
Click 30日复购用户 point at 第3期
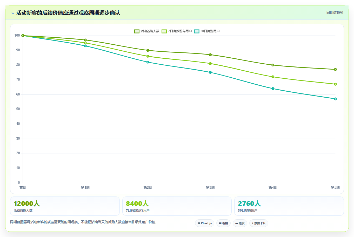[x=210, y=72]
